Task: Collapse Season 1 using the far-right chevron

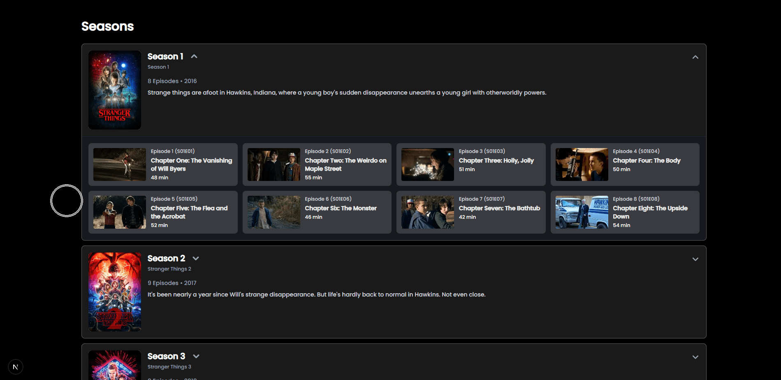Action: 695,57
